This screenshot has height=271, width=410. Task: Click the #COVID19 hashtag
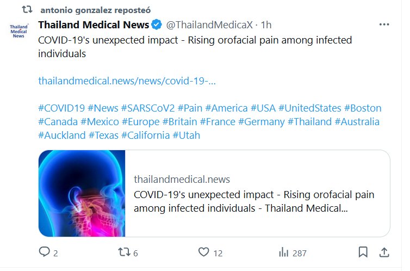[x=61, y=108]
